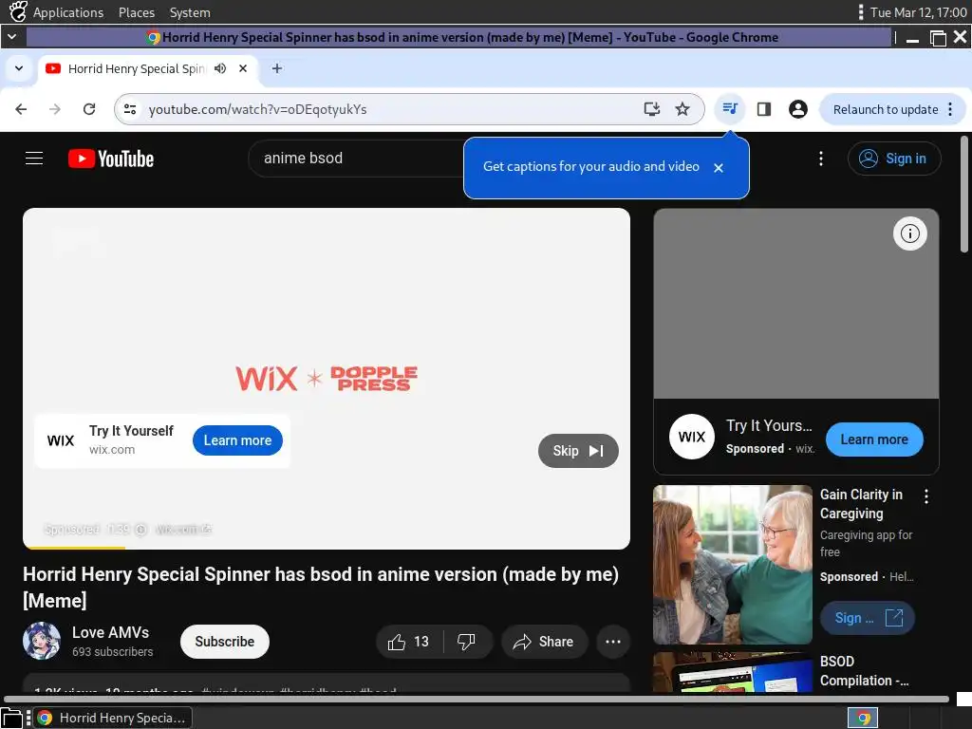Screen dimensions: 972x729
Task: Click the video title text
Action: (321, 587)
